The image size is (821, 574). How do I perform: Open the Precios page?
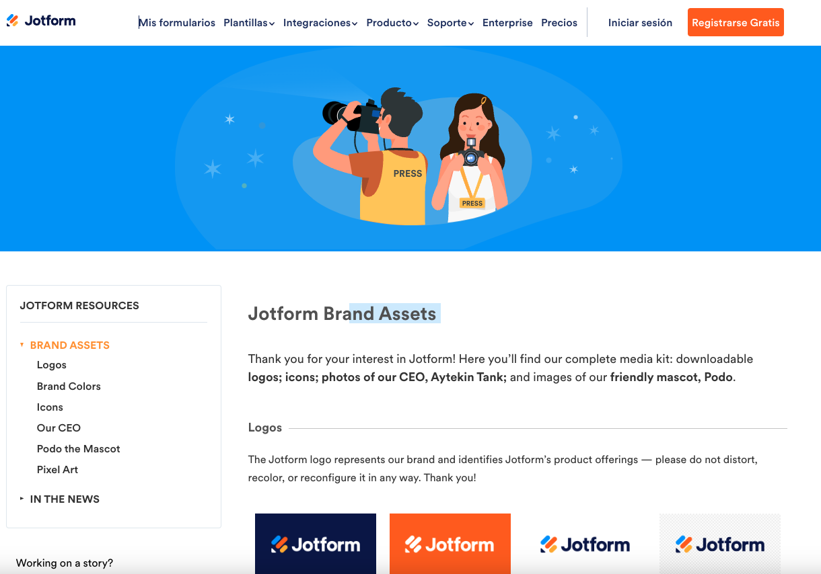click(x=559, y=23)
